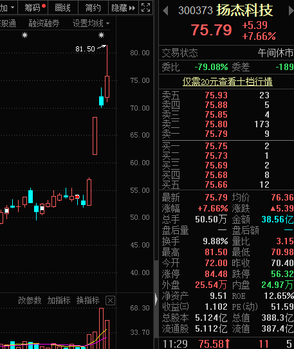The width and height of the screenshot is (294, 349).
Task: Click the right star event marker
Action: coord(102,35)
